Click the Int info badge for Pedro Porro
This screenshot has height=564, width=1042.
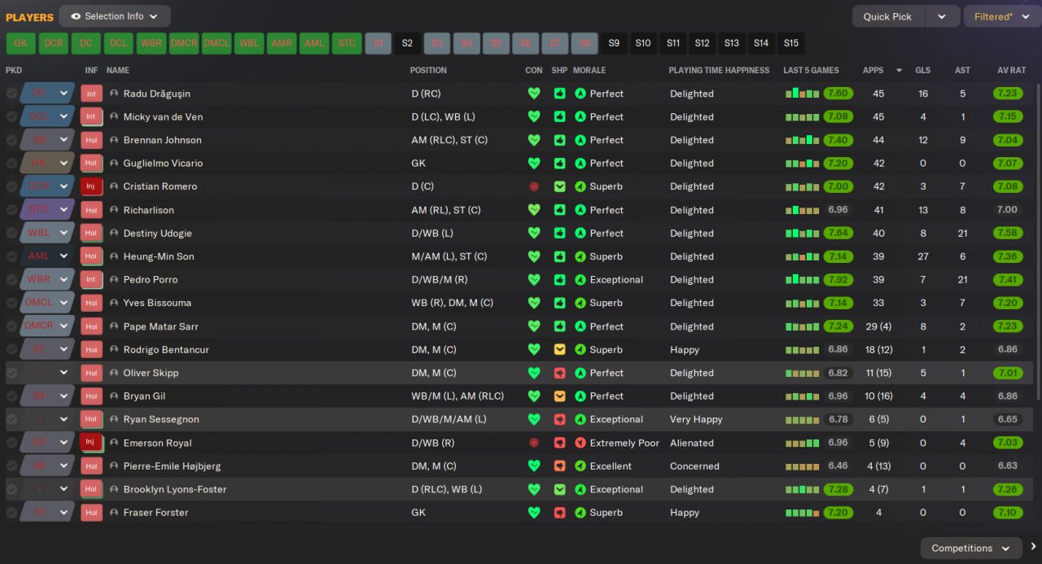(x=91, y=280)
